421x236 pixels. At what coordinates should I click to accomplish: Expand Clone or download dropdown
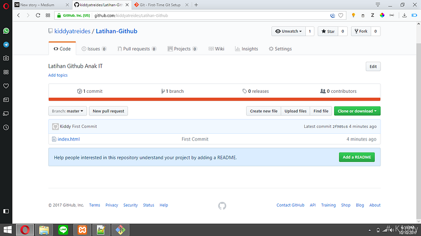357,111
